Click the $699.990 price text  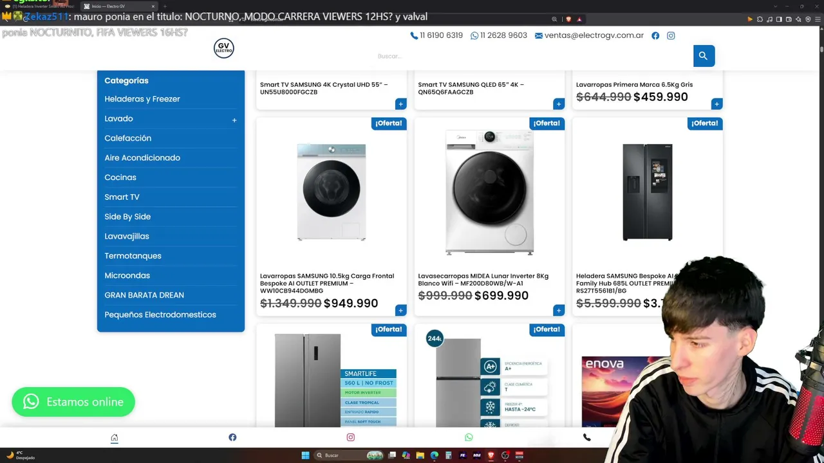501,296
